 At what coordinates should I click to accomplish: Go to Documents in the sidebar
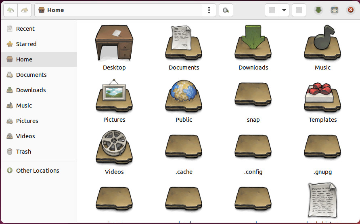(39, 75)
